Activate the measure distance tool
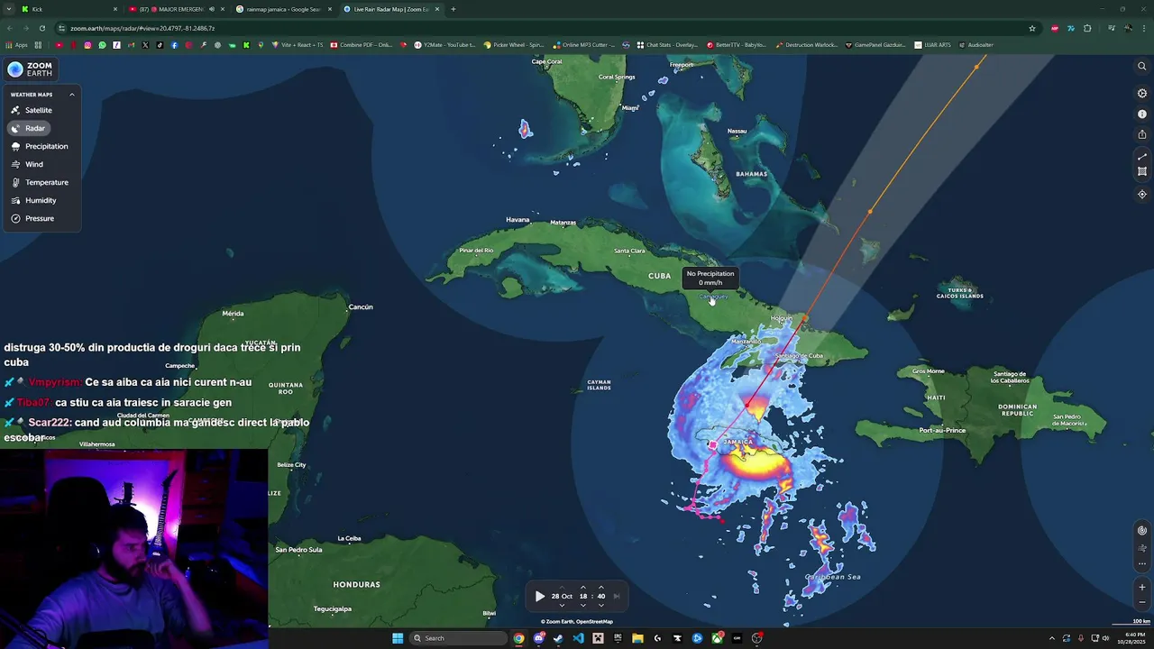Screen dimensions: 1154x649 point(1142,157)
